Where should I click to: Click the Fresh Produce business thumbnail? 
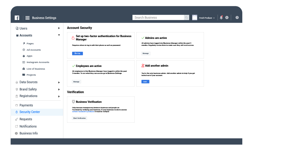click(195, 17)
